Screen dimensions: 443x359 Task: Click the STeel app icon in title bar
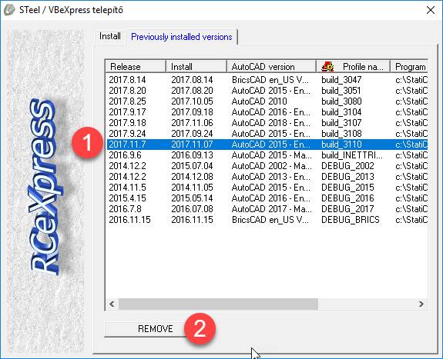[9, 10]
